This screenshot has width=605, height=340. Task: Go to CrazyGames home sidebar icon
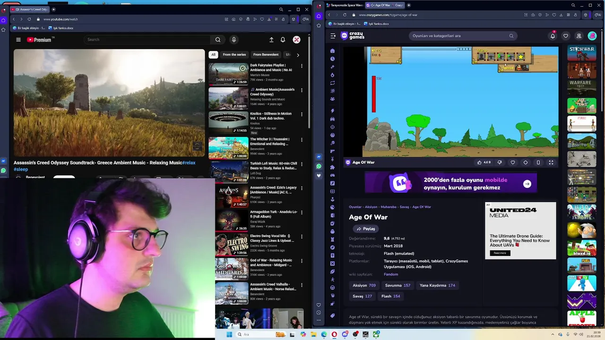click(x=333, y=51)
